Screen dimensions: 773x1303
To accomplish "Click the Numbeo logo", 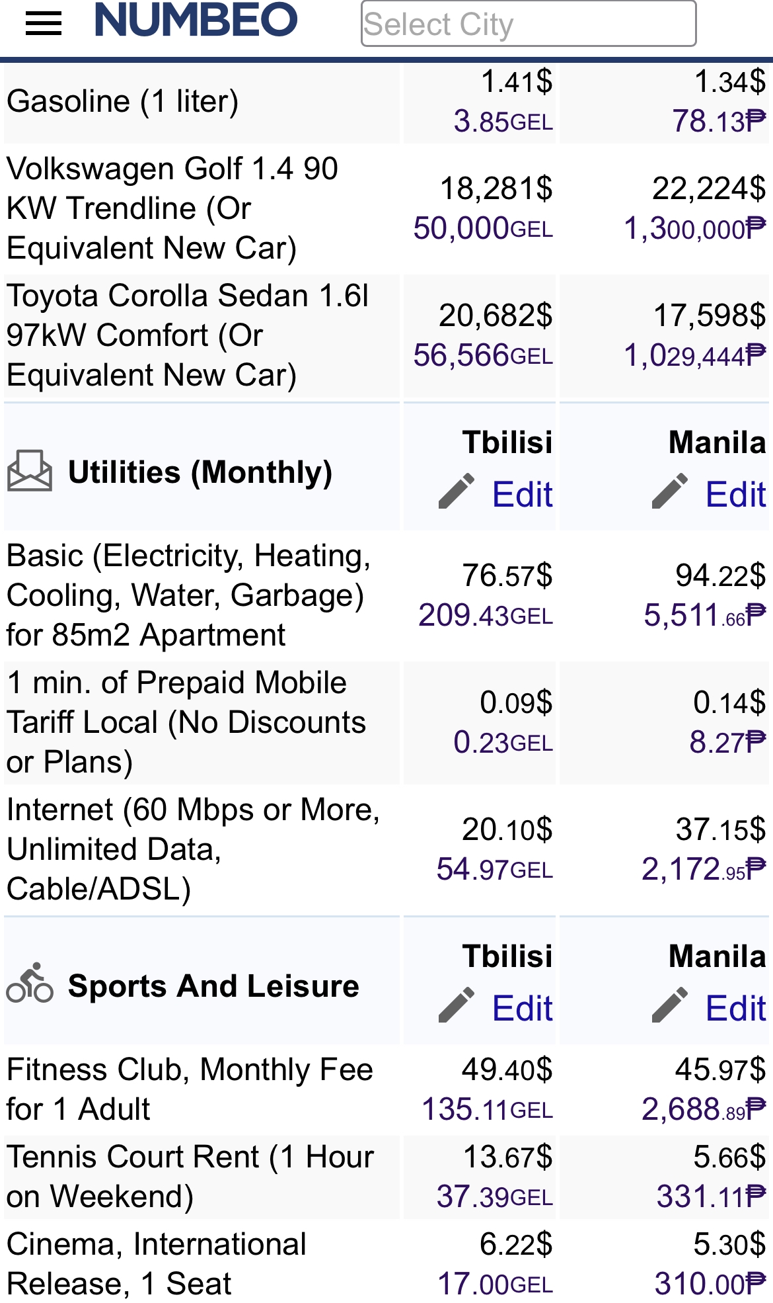I will click(x=196, y=21).
